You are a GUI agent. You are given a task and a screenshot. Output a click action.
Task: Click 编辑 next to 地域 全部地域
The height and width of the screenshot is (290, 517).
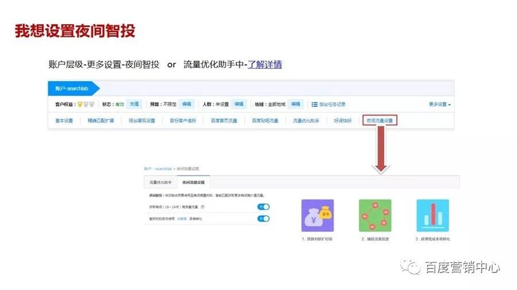pyautogui.click(x=295, y=104)
